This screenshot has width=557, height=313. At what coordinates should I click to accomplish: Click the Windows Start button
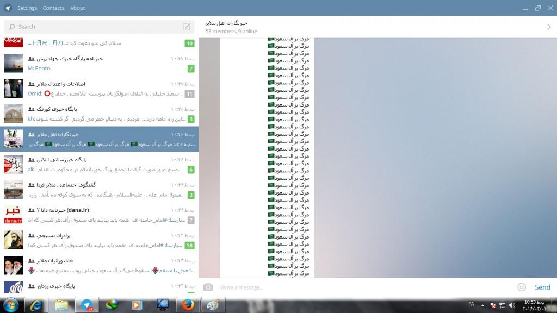pos(11,304)
